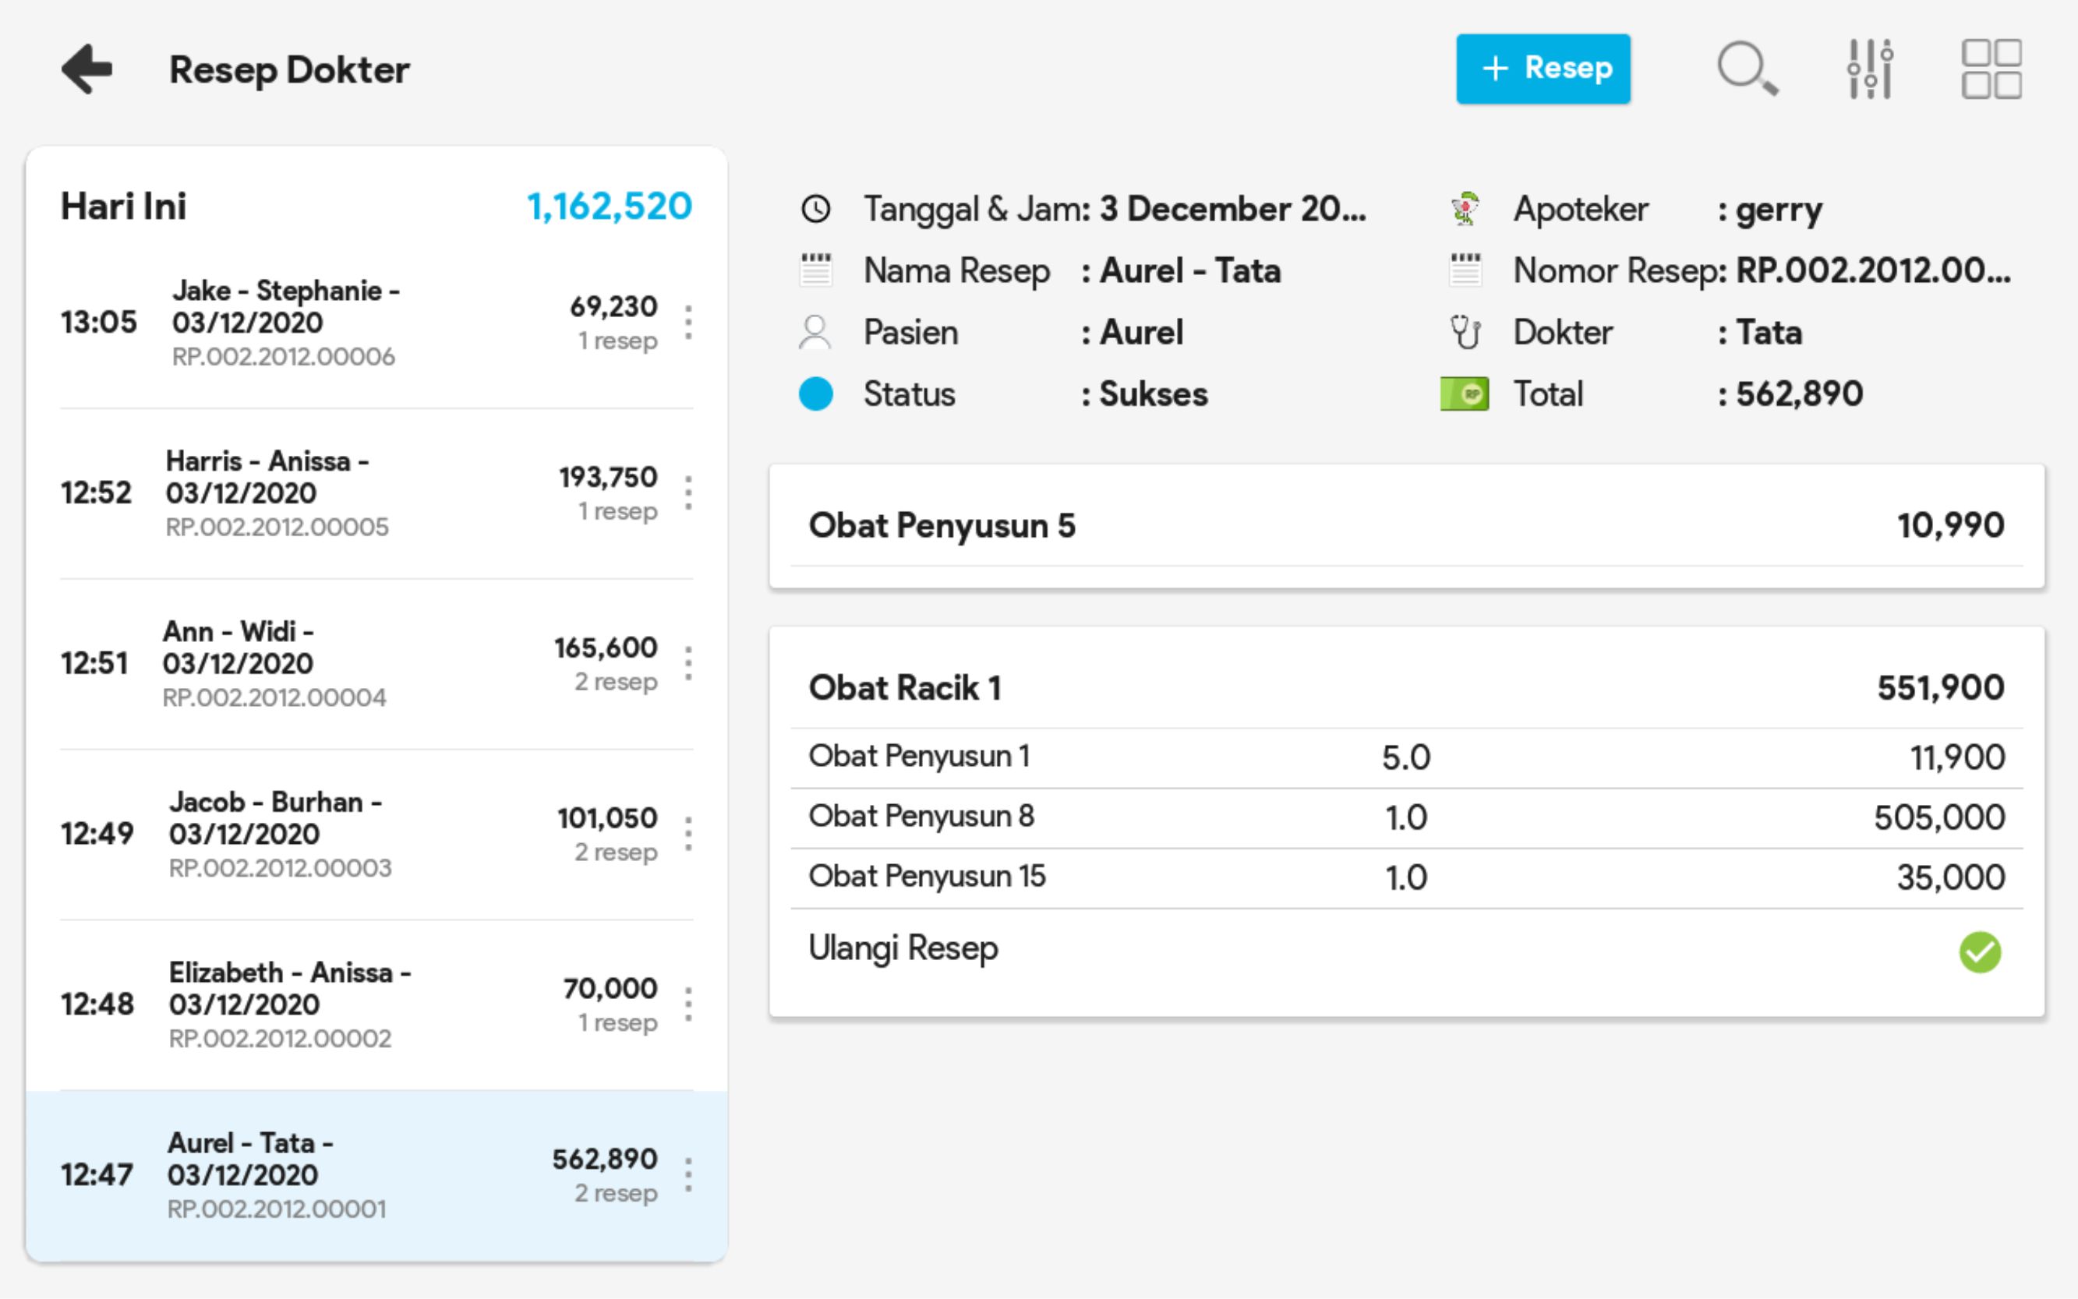
Task: Click the stethoscope Dokter icon
Action: pyautogui.click(x=1465, y=333)
